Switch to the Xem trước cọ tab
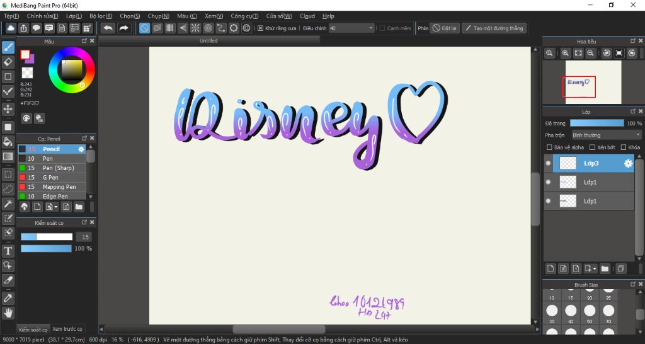Viewport: 645px width, 344px height. click(67, 329)
